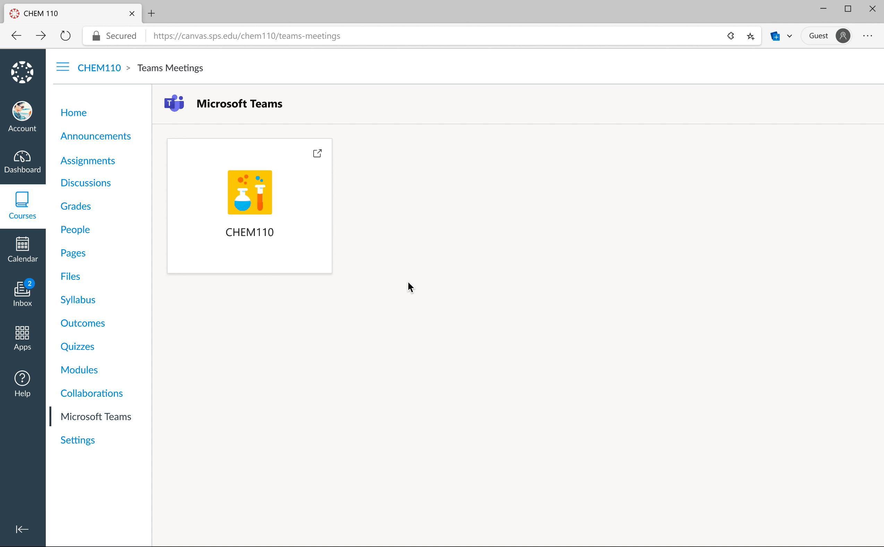The image size is (884, 547).
Task: Open the Inbox with 2 unread
Action: click(23, 293)
